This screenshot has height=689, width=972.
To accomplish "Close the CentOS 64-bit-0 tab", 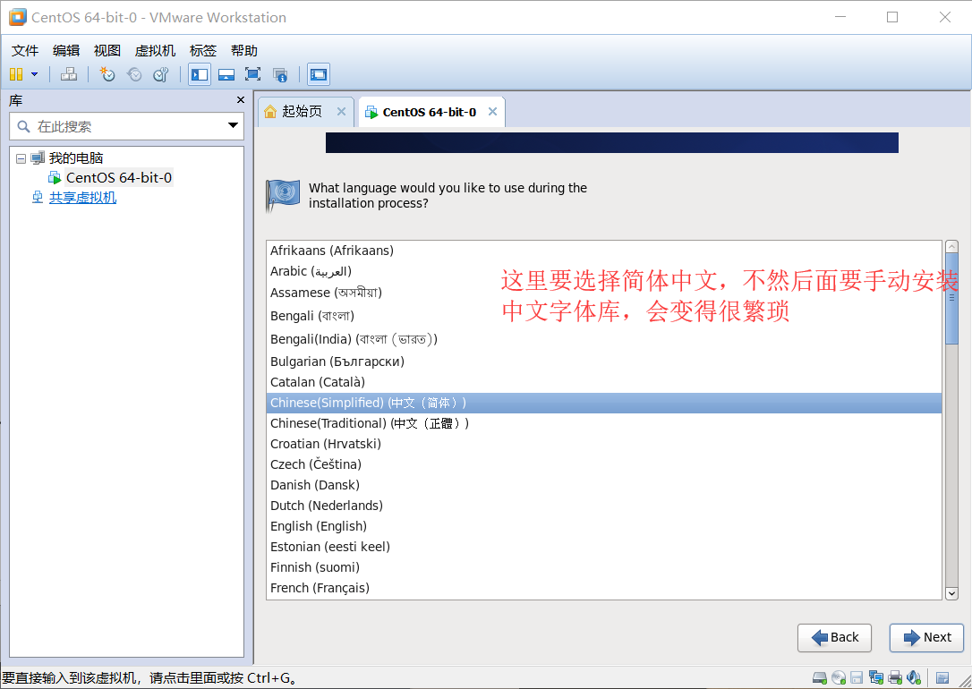I will pos(493,112).
